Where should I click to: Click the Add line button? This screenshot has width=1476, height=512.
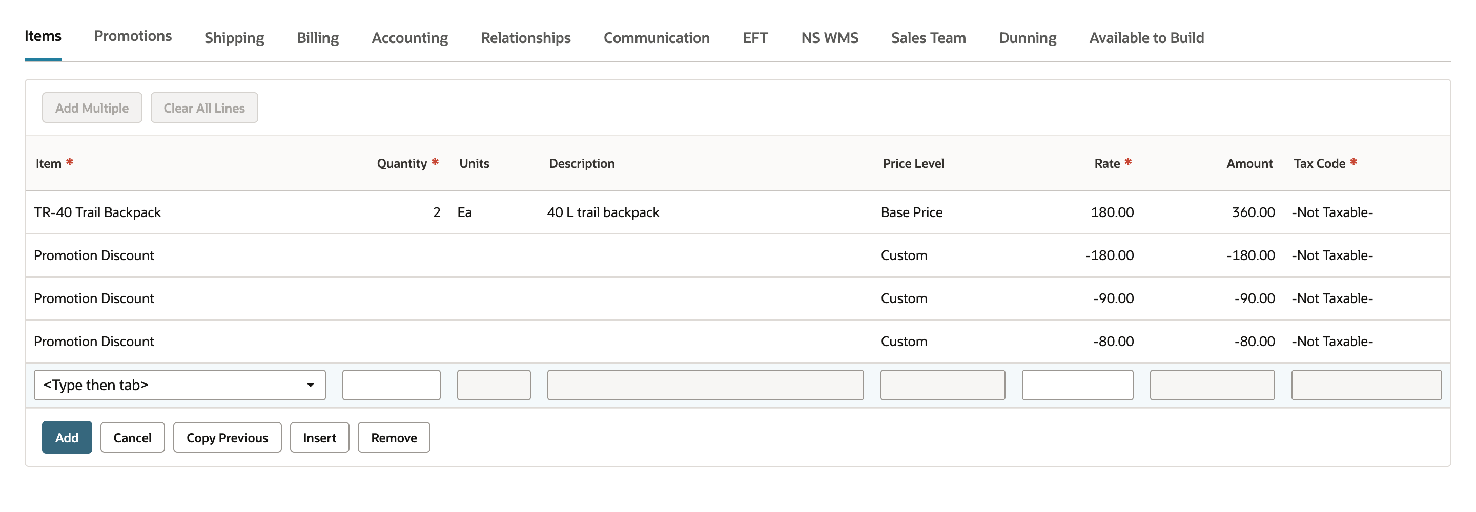pyautogui.click(x=67, y=438)
